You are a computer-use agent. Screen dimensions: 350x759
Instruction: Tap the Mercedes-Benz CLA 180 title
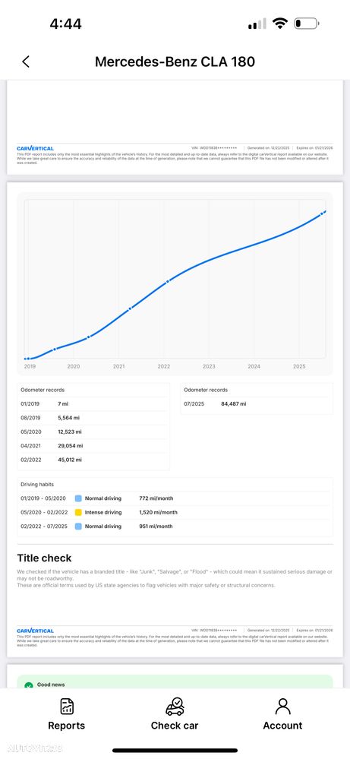175,62
